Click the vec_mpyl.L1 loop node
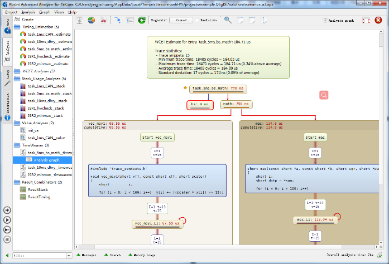Image resolution: width=389 pixels, height=264 pixels. 157,224
